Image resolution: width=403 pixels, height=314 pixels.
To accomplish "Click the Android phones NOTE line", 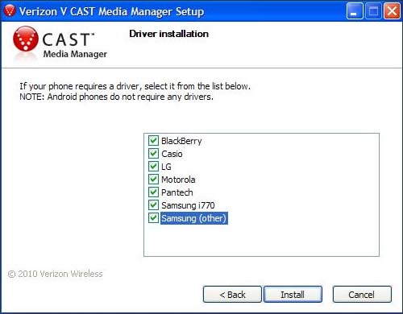I will click(117, 97).
